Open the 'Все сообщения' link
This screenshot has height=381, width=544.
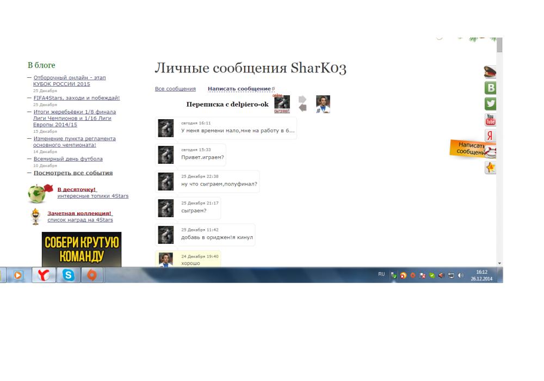[175, 89]
